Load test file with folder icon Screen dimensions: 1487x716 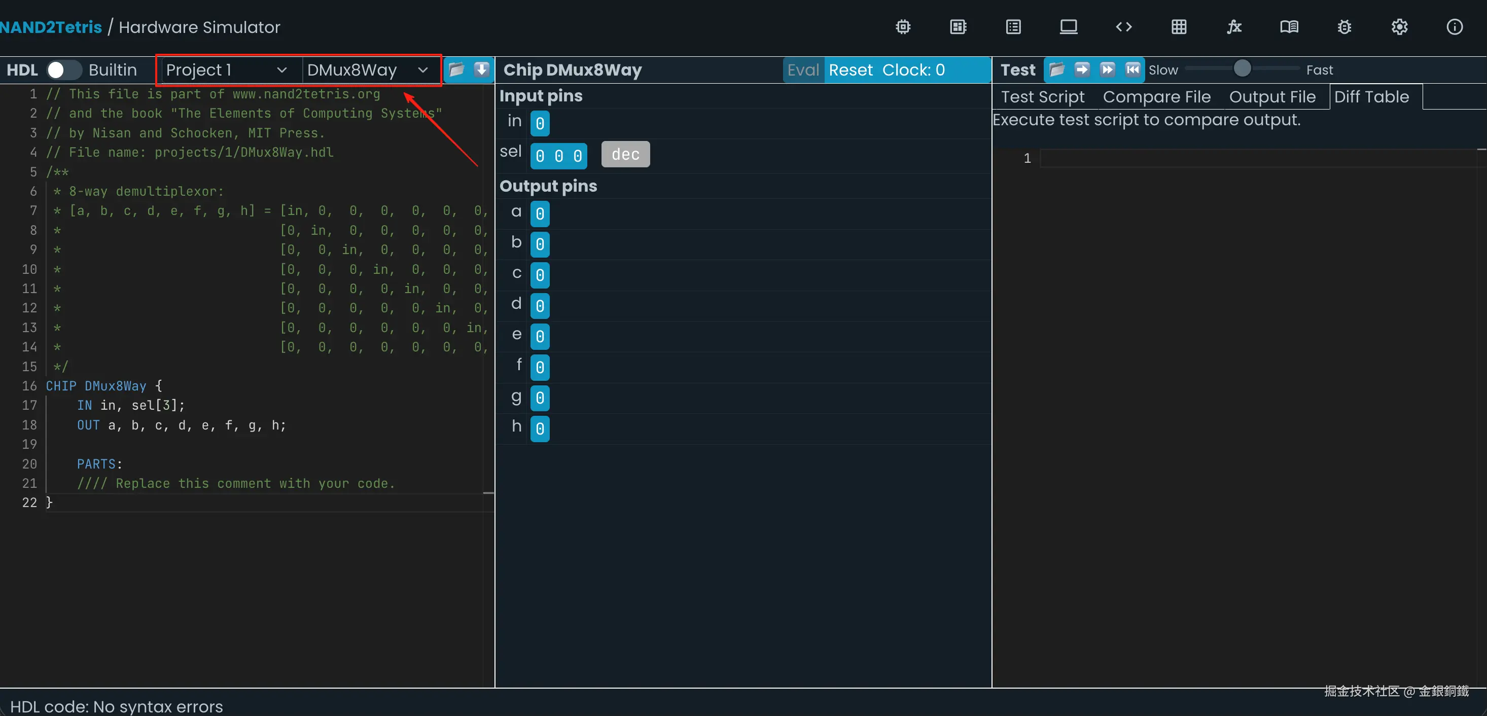(1056, 70)
